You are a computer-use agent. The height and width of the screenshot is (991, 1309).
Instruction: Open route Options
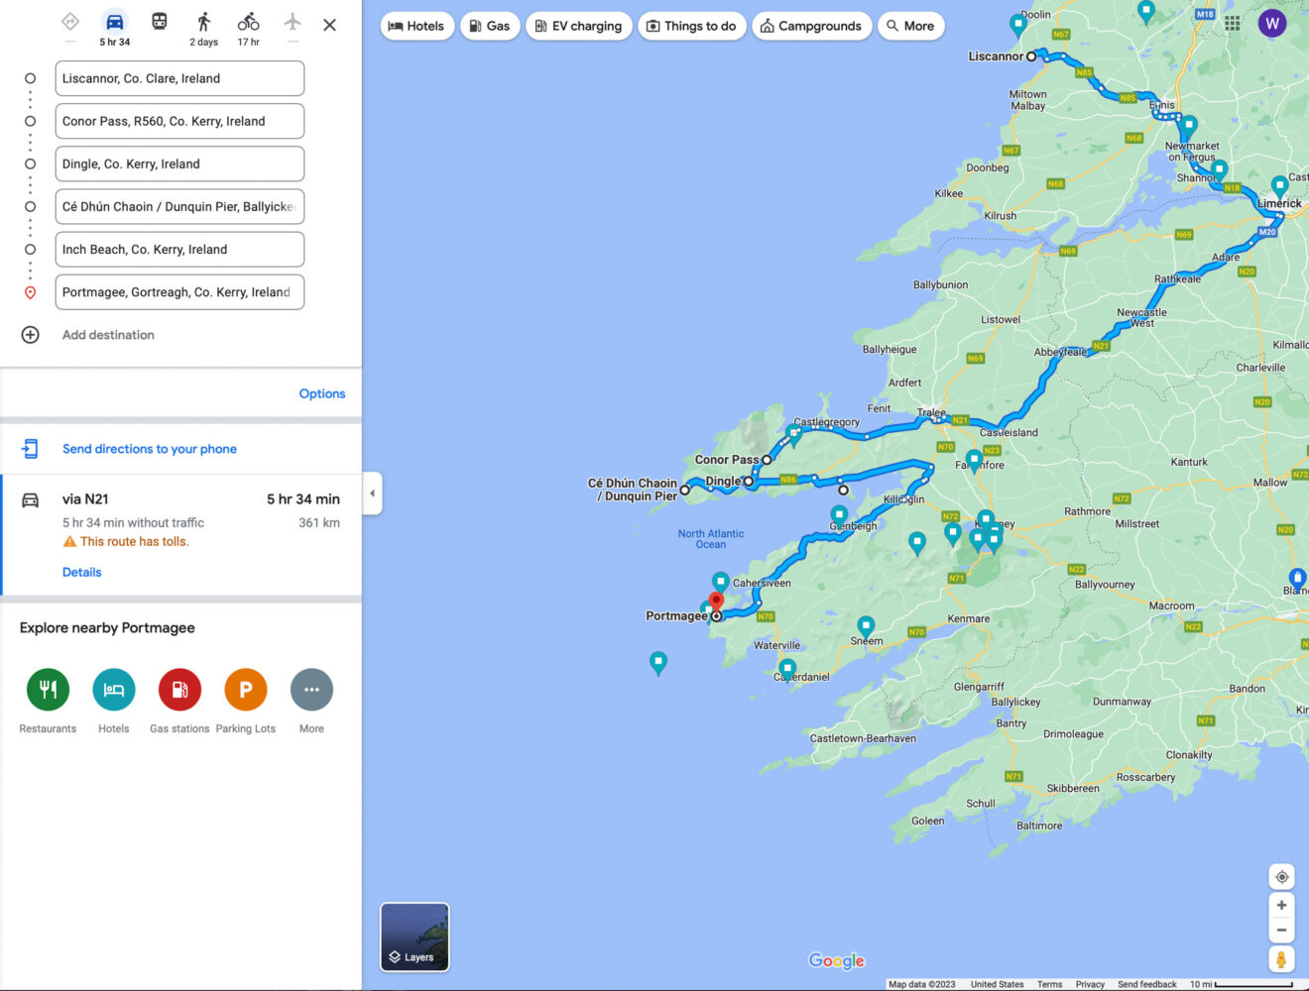pos(321,393)
